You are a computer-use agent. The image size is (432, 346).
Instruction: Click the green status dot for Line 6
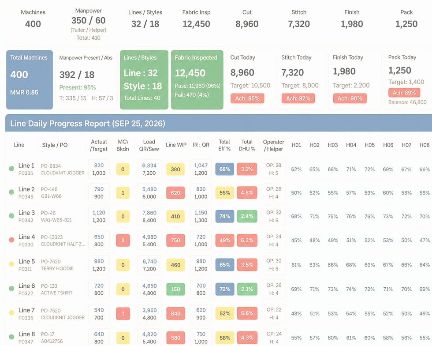pos(11,288)
